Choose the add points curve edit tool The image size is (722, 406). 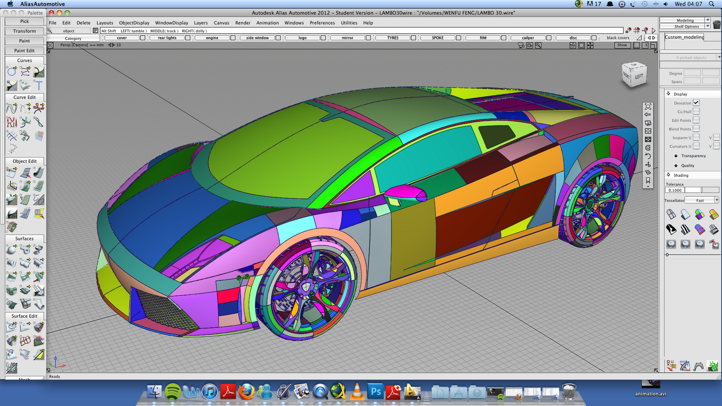point(25,108)
